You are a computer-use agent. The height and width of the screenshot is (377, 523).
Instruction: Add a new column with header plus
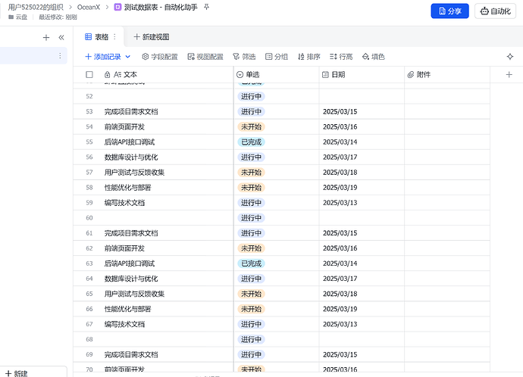509,75
